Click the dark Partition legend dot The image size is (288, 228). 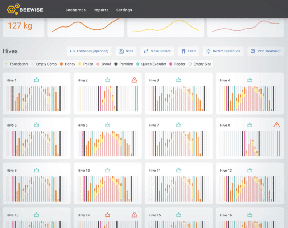click(116, 64)
